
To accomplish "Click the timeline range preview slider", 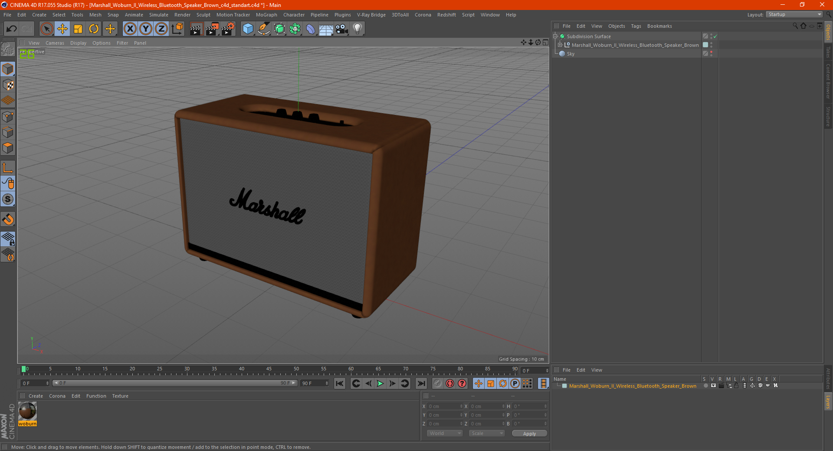I will (175, 383).
